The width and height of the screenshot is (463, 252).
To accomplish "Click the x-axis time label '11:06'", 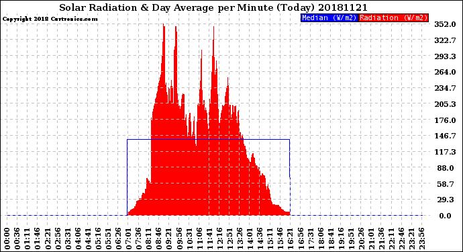I will pyautogui.click(x=199, y=239).
